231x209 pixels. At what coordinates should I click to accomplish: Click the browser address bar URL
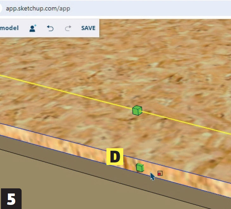click(x=38, y=8)
